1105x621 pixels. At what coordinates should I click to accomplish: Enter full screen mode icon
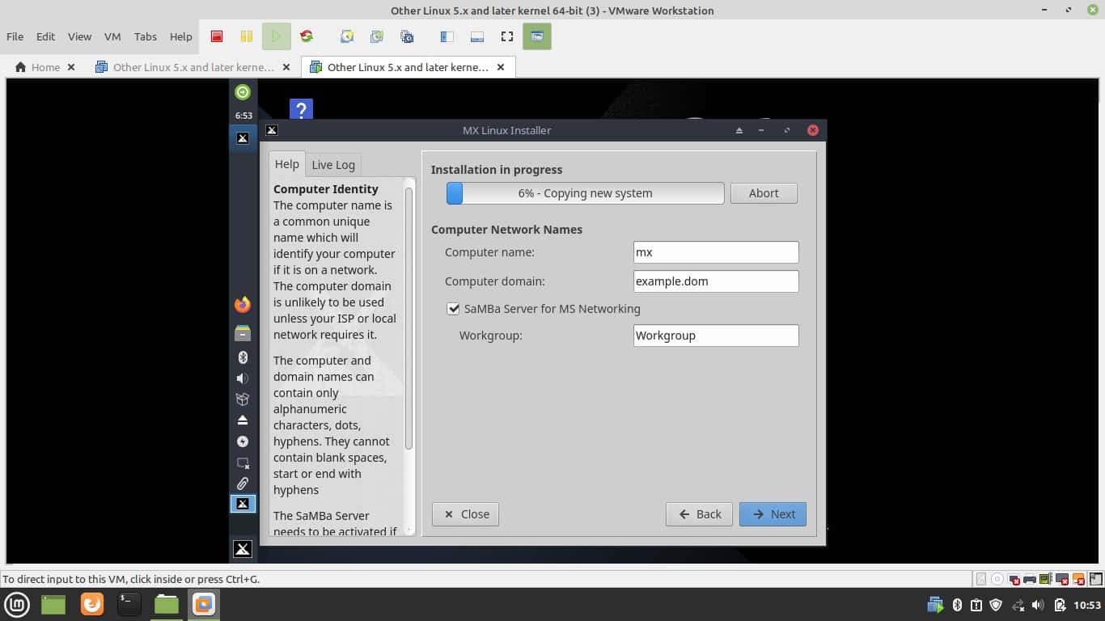pyautogui.click(x=507, y=36)
